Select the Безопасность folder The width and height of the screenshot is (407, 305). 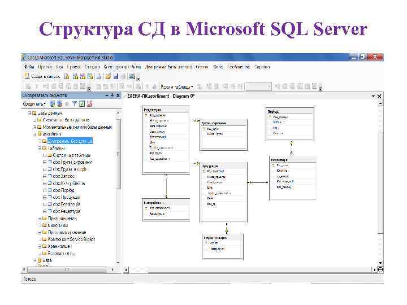click(61, 254)
